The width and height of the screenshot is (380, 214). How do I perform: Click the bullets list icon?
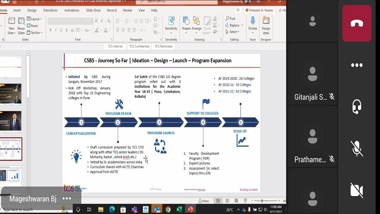point(118,21)
